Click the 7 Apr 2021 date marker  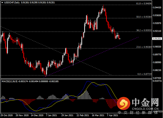(x=113, y=115)
